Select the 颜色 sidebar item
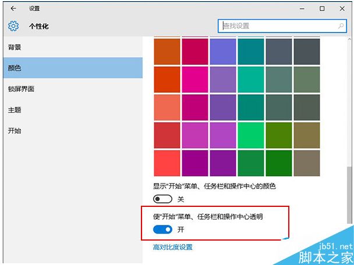 (x=73, y=68)
